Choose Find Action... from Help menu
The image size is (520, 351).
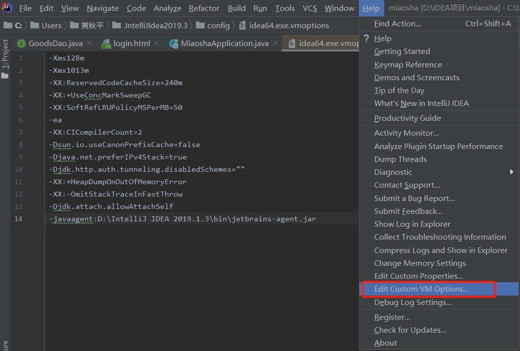(x=439, y=23)
